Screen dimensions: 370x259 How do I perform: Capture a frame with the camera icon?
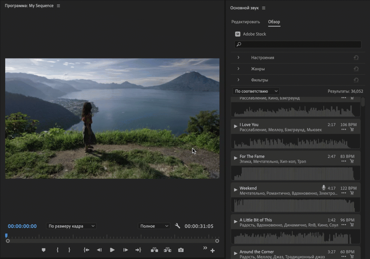pos(181,250)
